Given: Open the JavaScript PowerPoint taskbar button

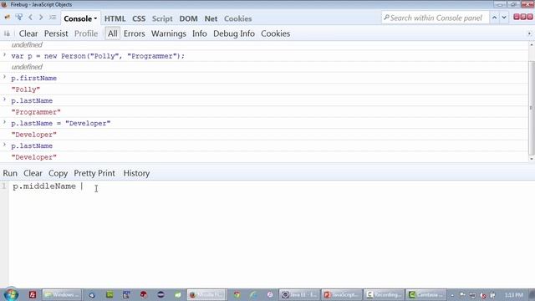Looking at the screenshot, I should (x=342, y=294).
